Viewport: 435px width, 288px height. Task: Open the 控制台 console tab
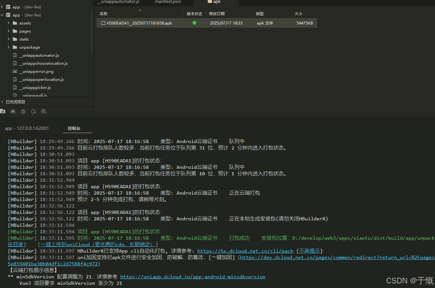tap(74, 128)
